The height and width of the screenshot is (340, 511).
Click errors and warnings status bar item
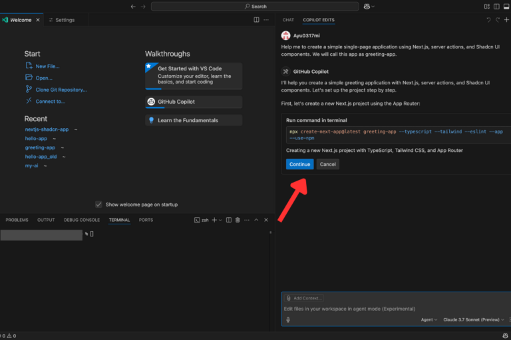8,336
